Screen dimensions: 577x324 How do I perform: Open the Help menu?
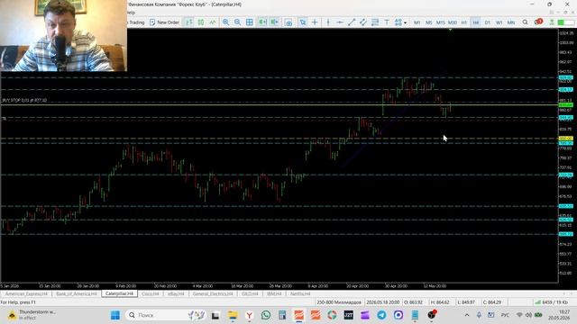click(x=131, y=13)
